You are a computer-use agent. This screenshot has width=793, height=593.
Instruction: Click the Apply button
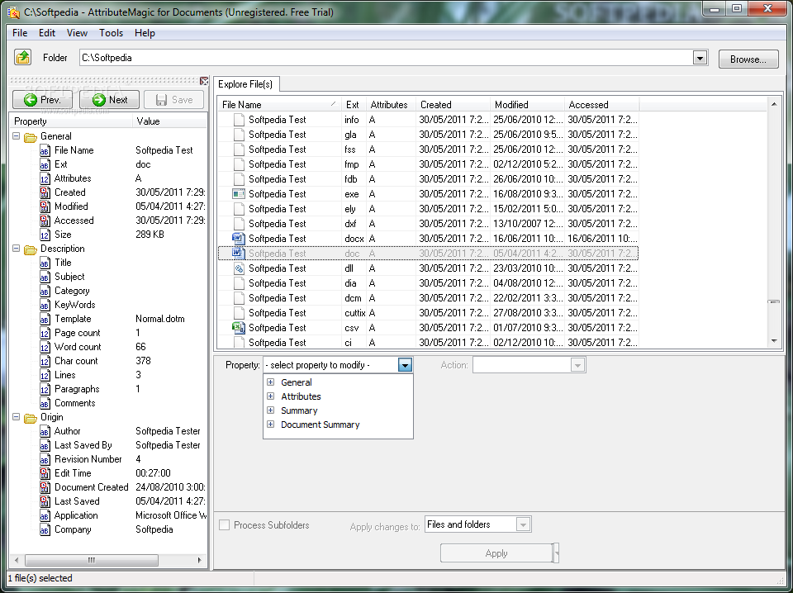(496, 553)
